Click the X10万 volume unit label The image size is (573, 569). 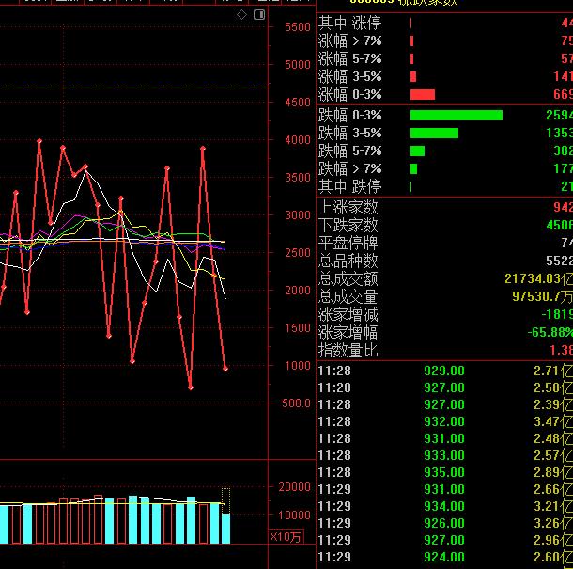[x=286, y=537]
